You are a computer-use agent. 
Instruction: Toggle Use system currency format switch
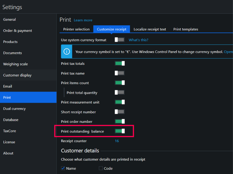120,40
